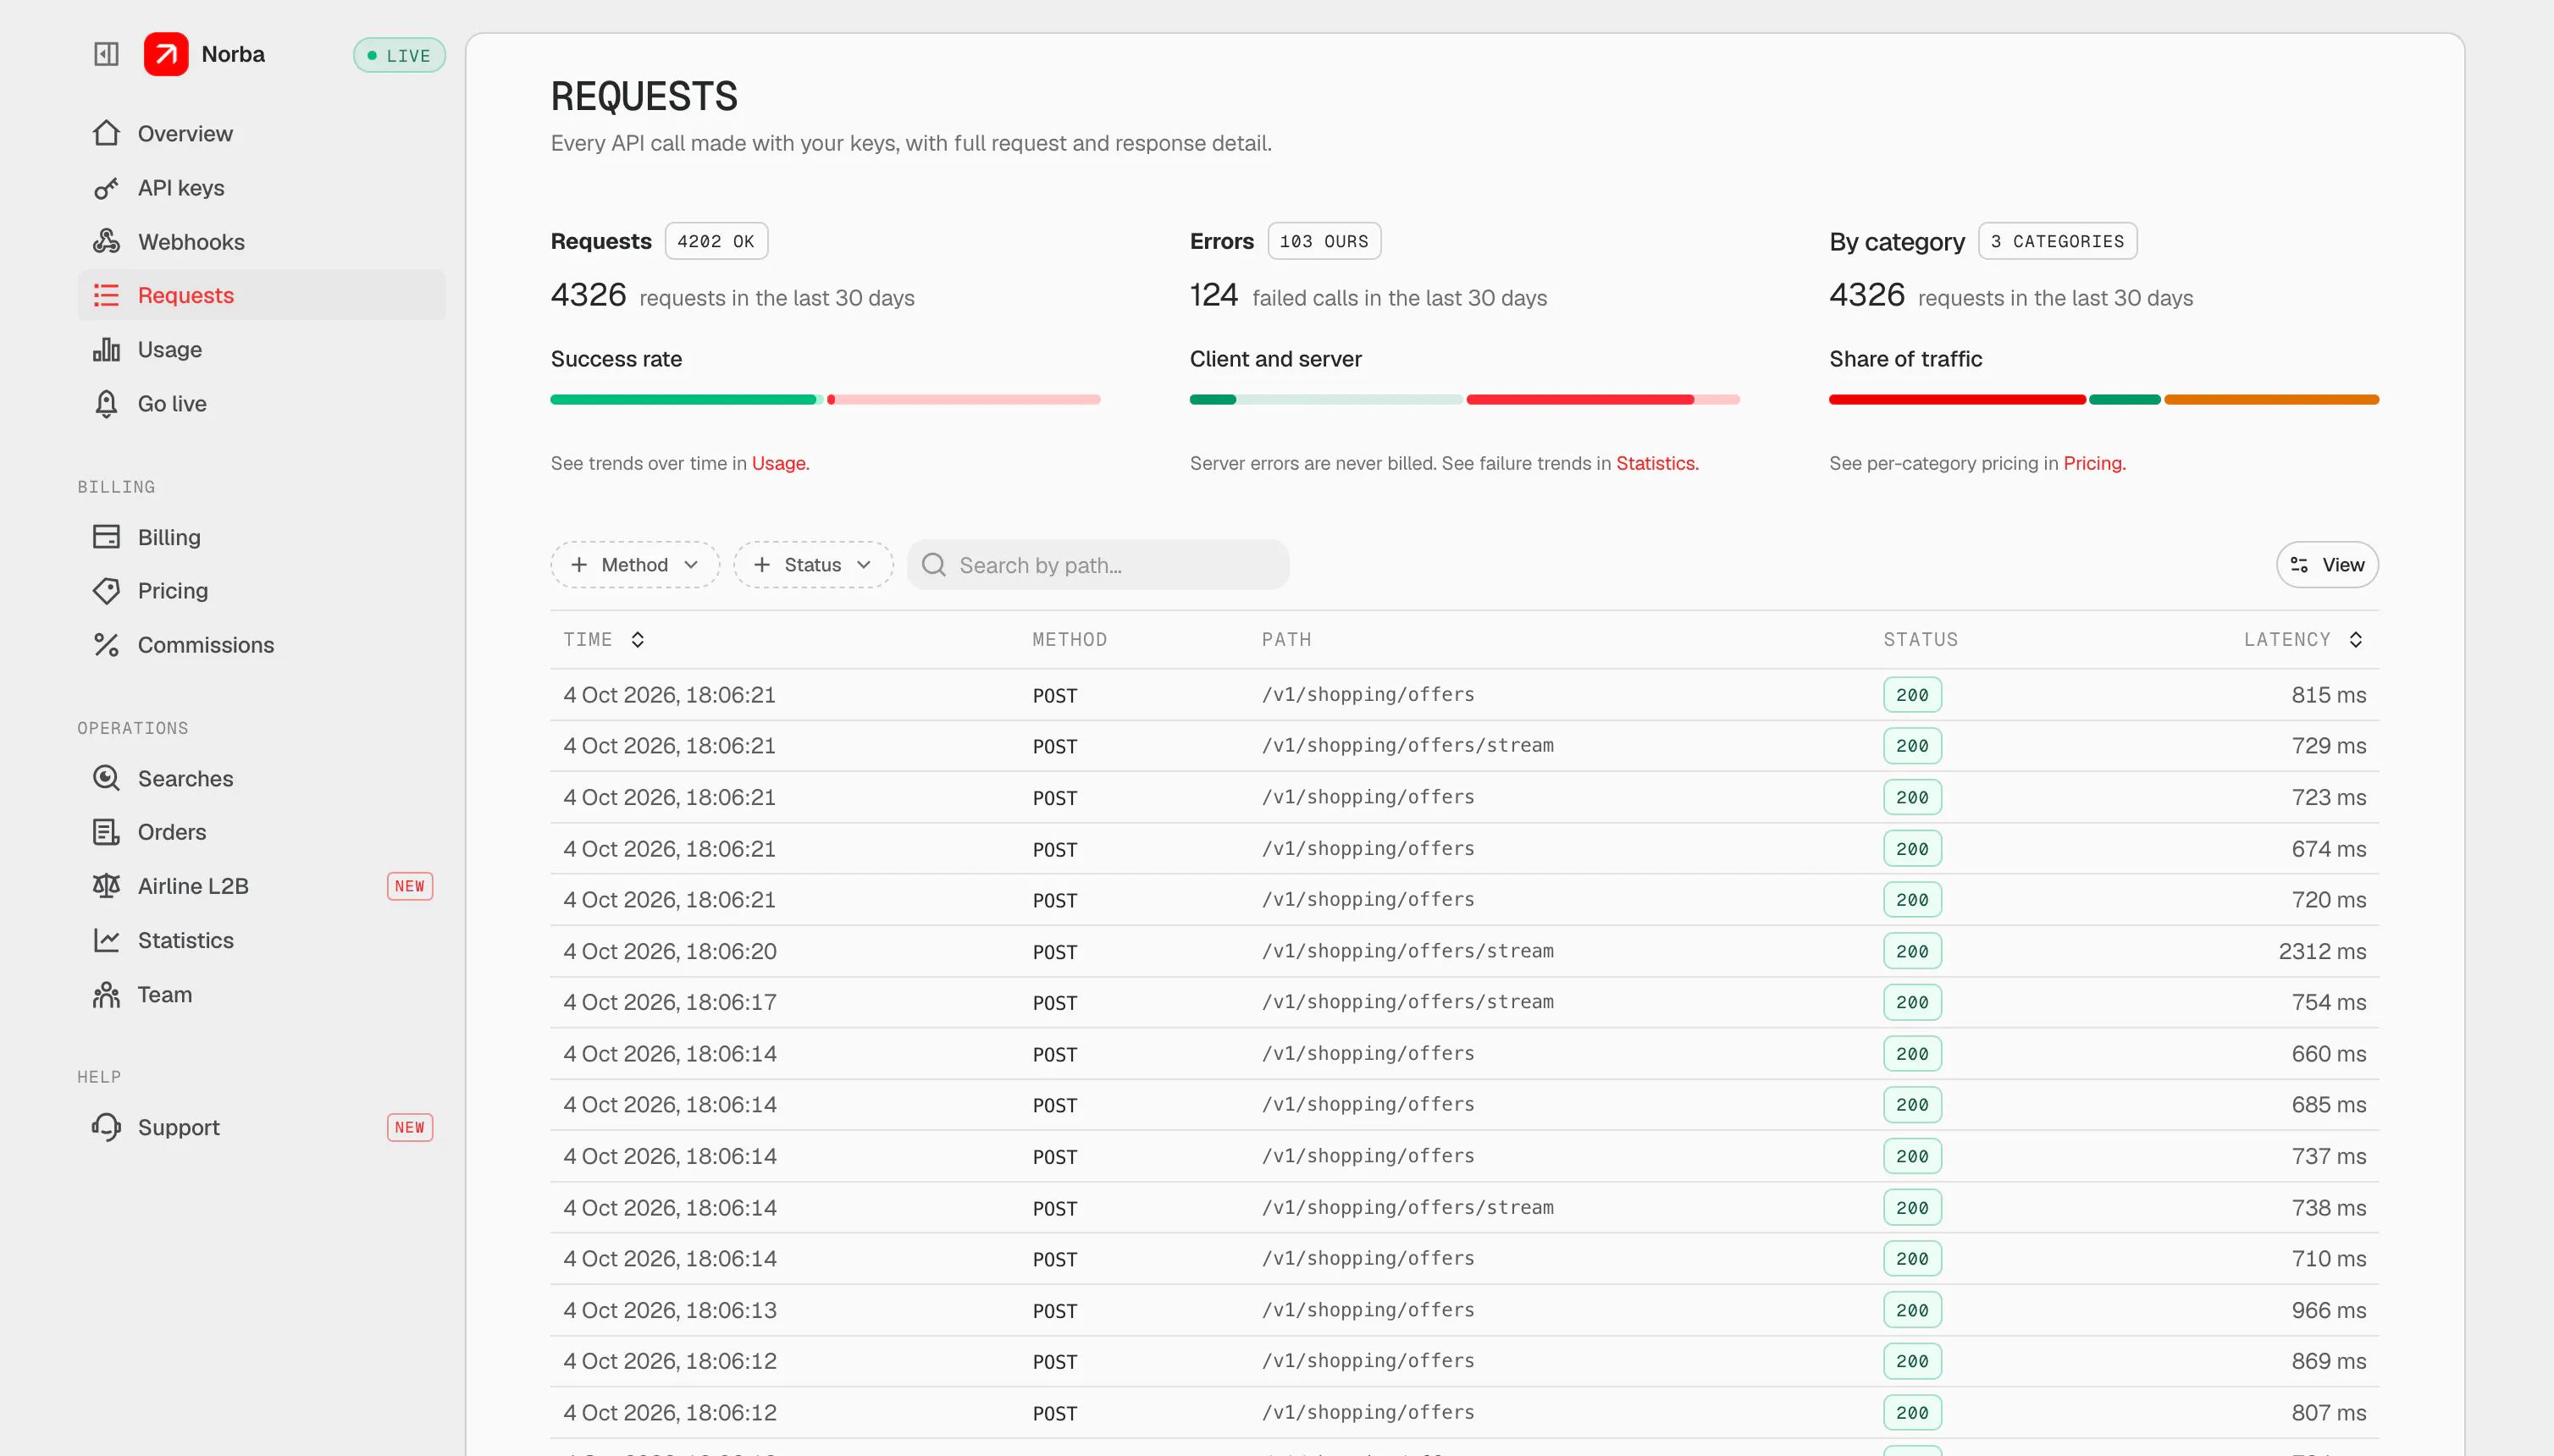Screen dimensions: 2554x1456
Task: Click the red Norba logo icon
Action: [x=166, y=54]
